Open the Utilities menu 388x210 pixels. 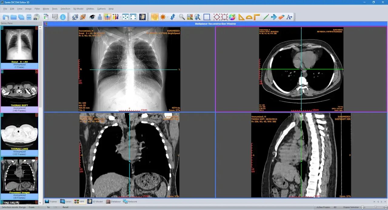[x=90, y=9]
